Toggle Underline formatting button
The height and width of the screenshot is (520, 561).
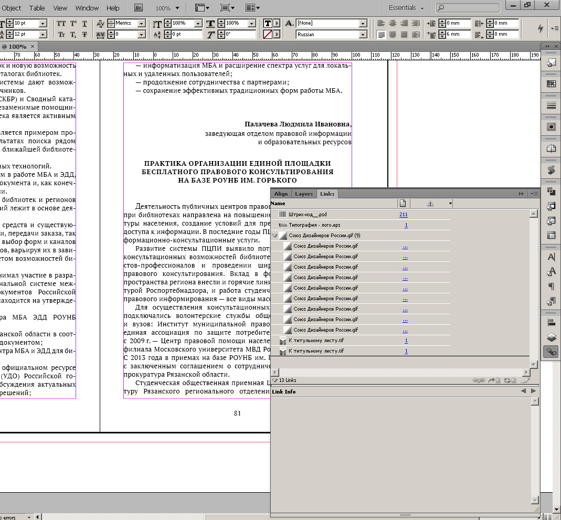point(84,24)
